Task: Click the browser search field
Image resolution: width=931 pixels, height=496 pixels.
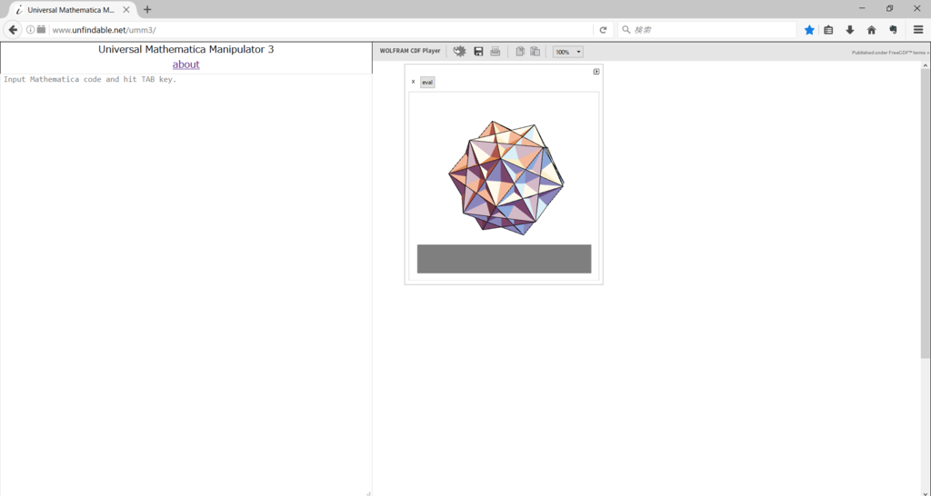Action: 706,30
